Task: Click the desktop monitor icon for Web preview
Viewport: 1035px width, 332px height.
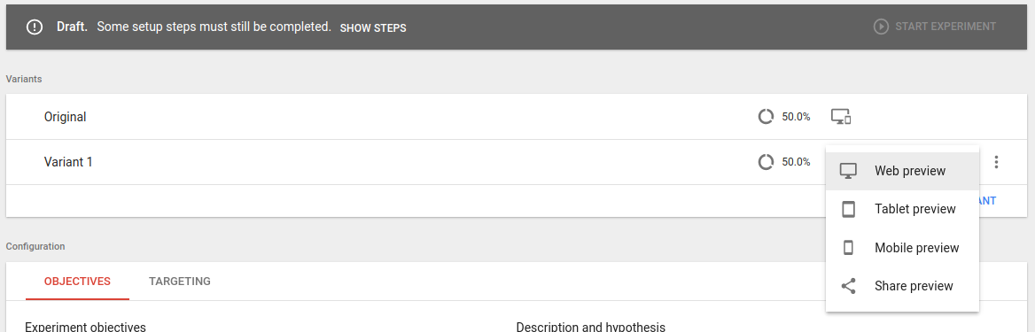Action: click(x=848, y=171)
